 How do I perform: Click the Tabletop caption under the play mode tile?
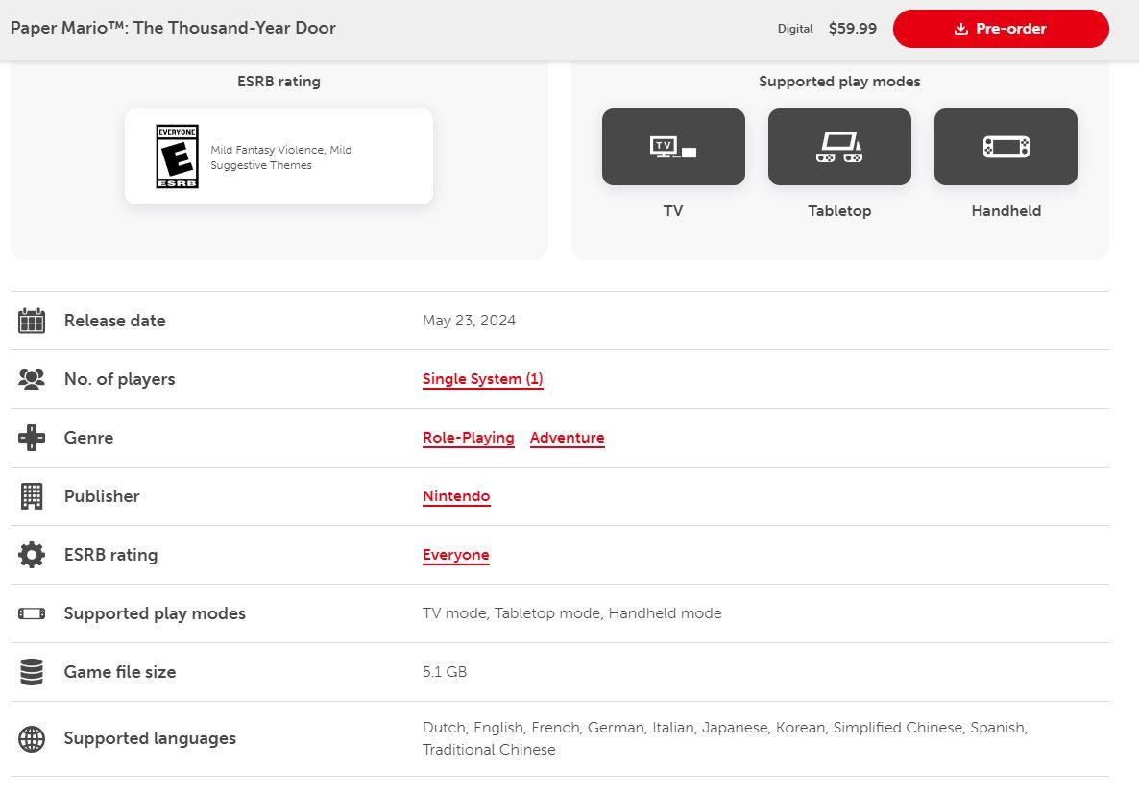[839, 211]
